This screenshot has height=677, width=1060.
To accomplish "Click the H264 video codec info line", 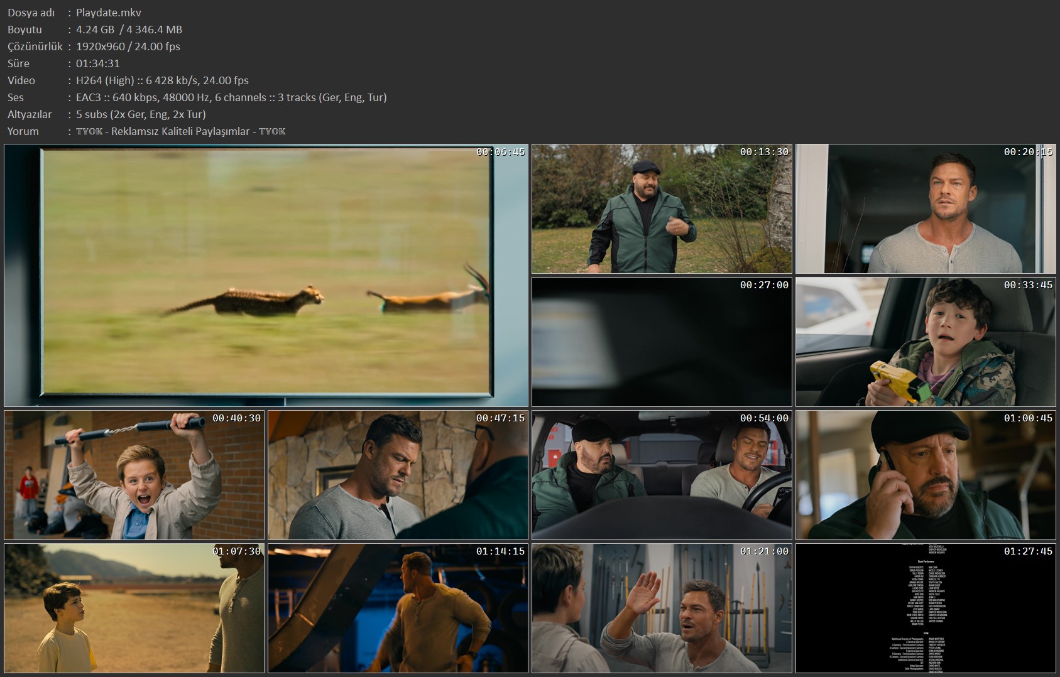I will click(162, 80).
